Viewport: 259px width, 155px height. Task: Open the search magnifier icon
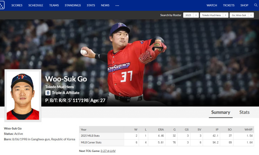click(256, 5)
